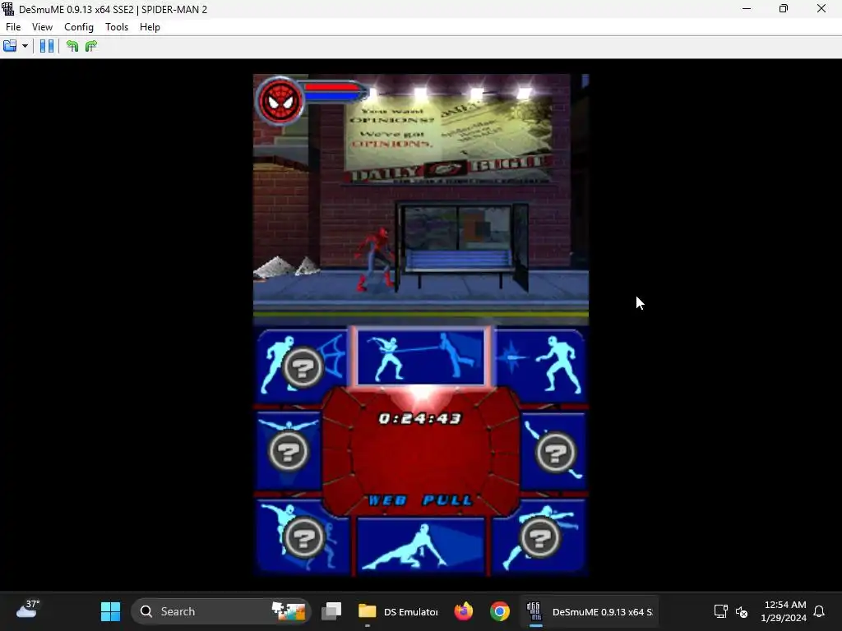Tap the locked move tile with two fighting figures
842x631 pixels.
point(303,537)
